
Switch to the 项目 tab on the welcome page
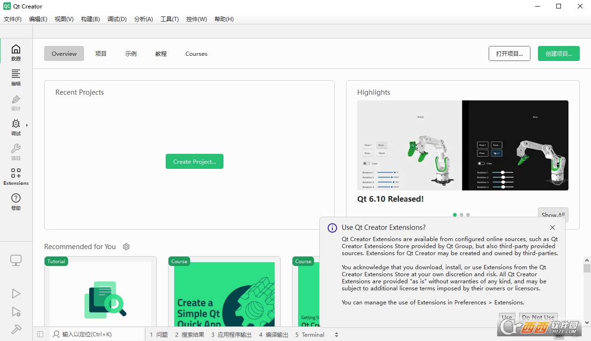pyautogui.click(x=101, y=53)
